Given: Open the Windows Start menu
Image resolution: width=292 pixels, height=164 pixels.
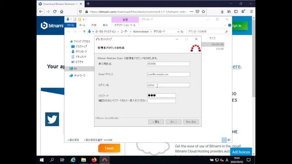Looking at the screenshot, I should point(42,160).
